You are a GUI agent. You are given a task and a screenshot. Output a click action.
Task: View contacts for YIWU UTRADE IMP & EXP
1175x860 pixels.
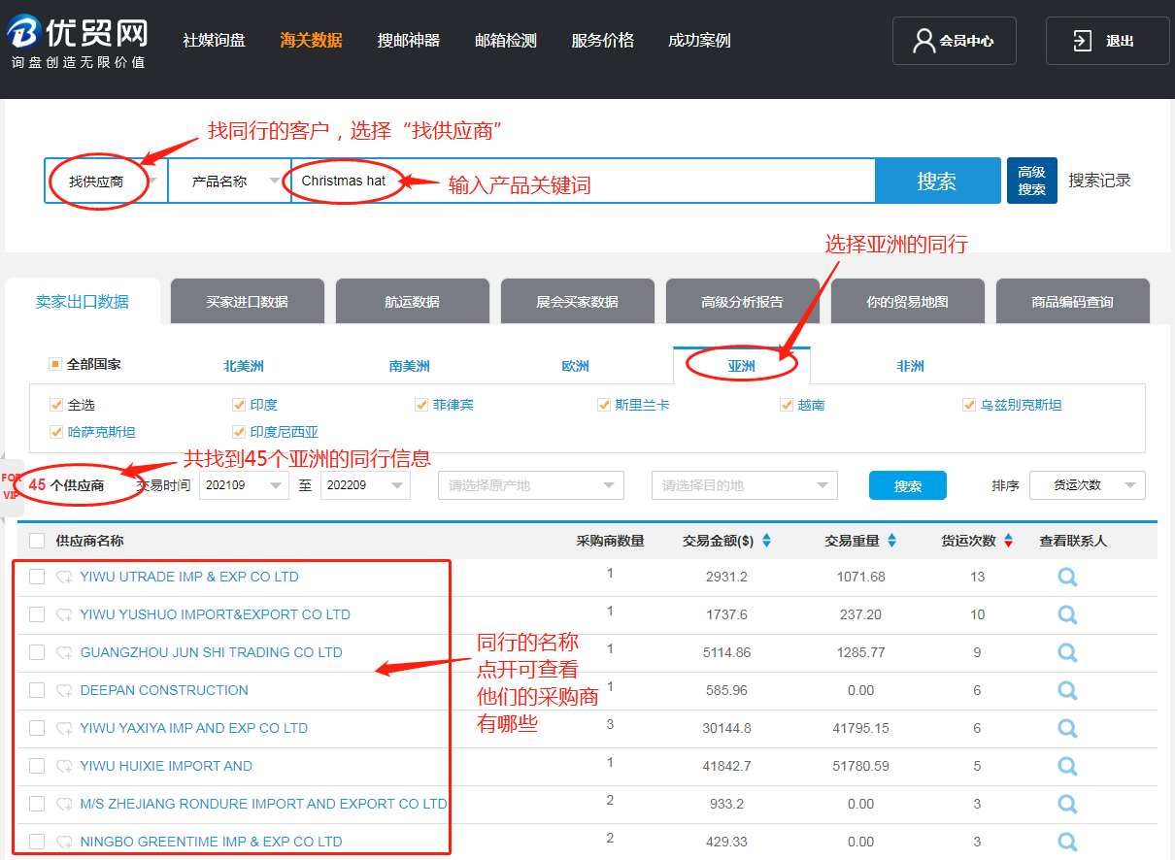(1067, 577)
